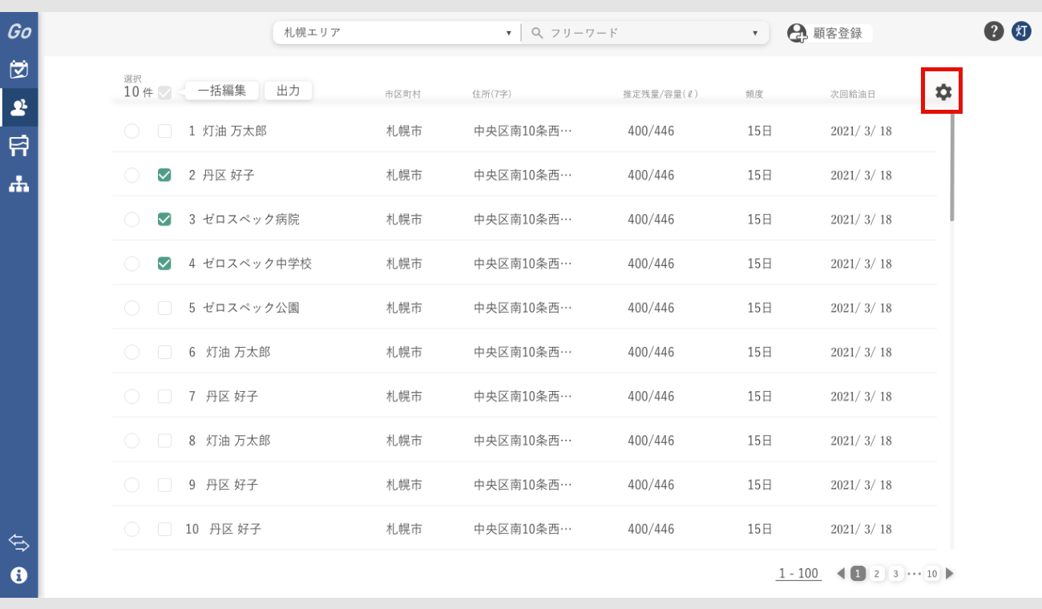Viewport: 1042px width, 609px height.
Task: Click the 選択 10件 selection count
Action: coord(138,87)
